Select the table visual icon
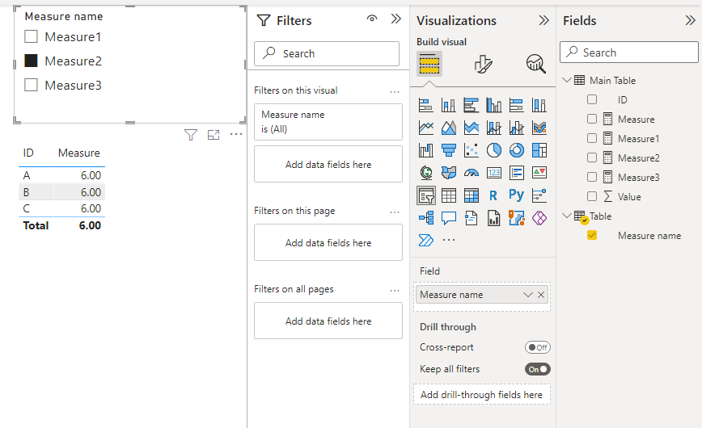Image resolution: width=702 pixels, height=428 pixels. click(449, 195)
